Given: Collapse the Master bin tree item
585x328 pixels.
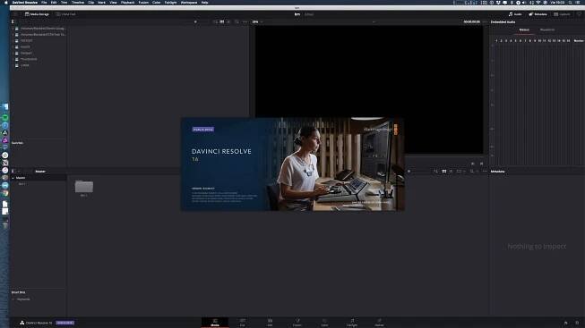Looking at the screenshot, I should coord(13,178).
